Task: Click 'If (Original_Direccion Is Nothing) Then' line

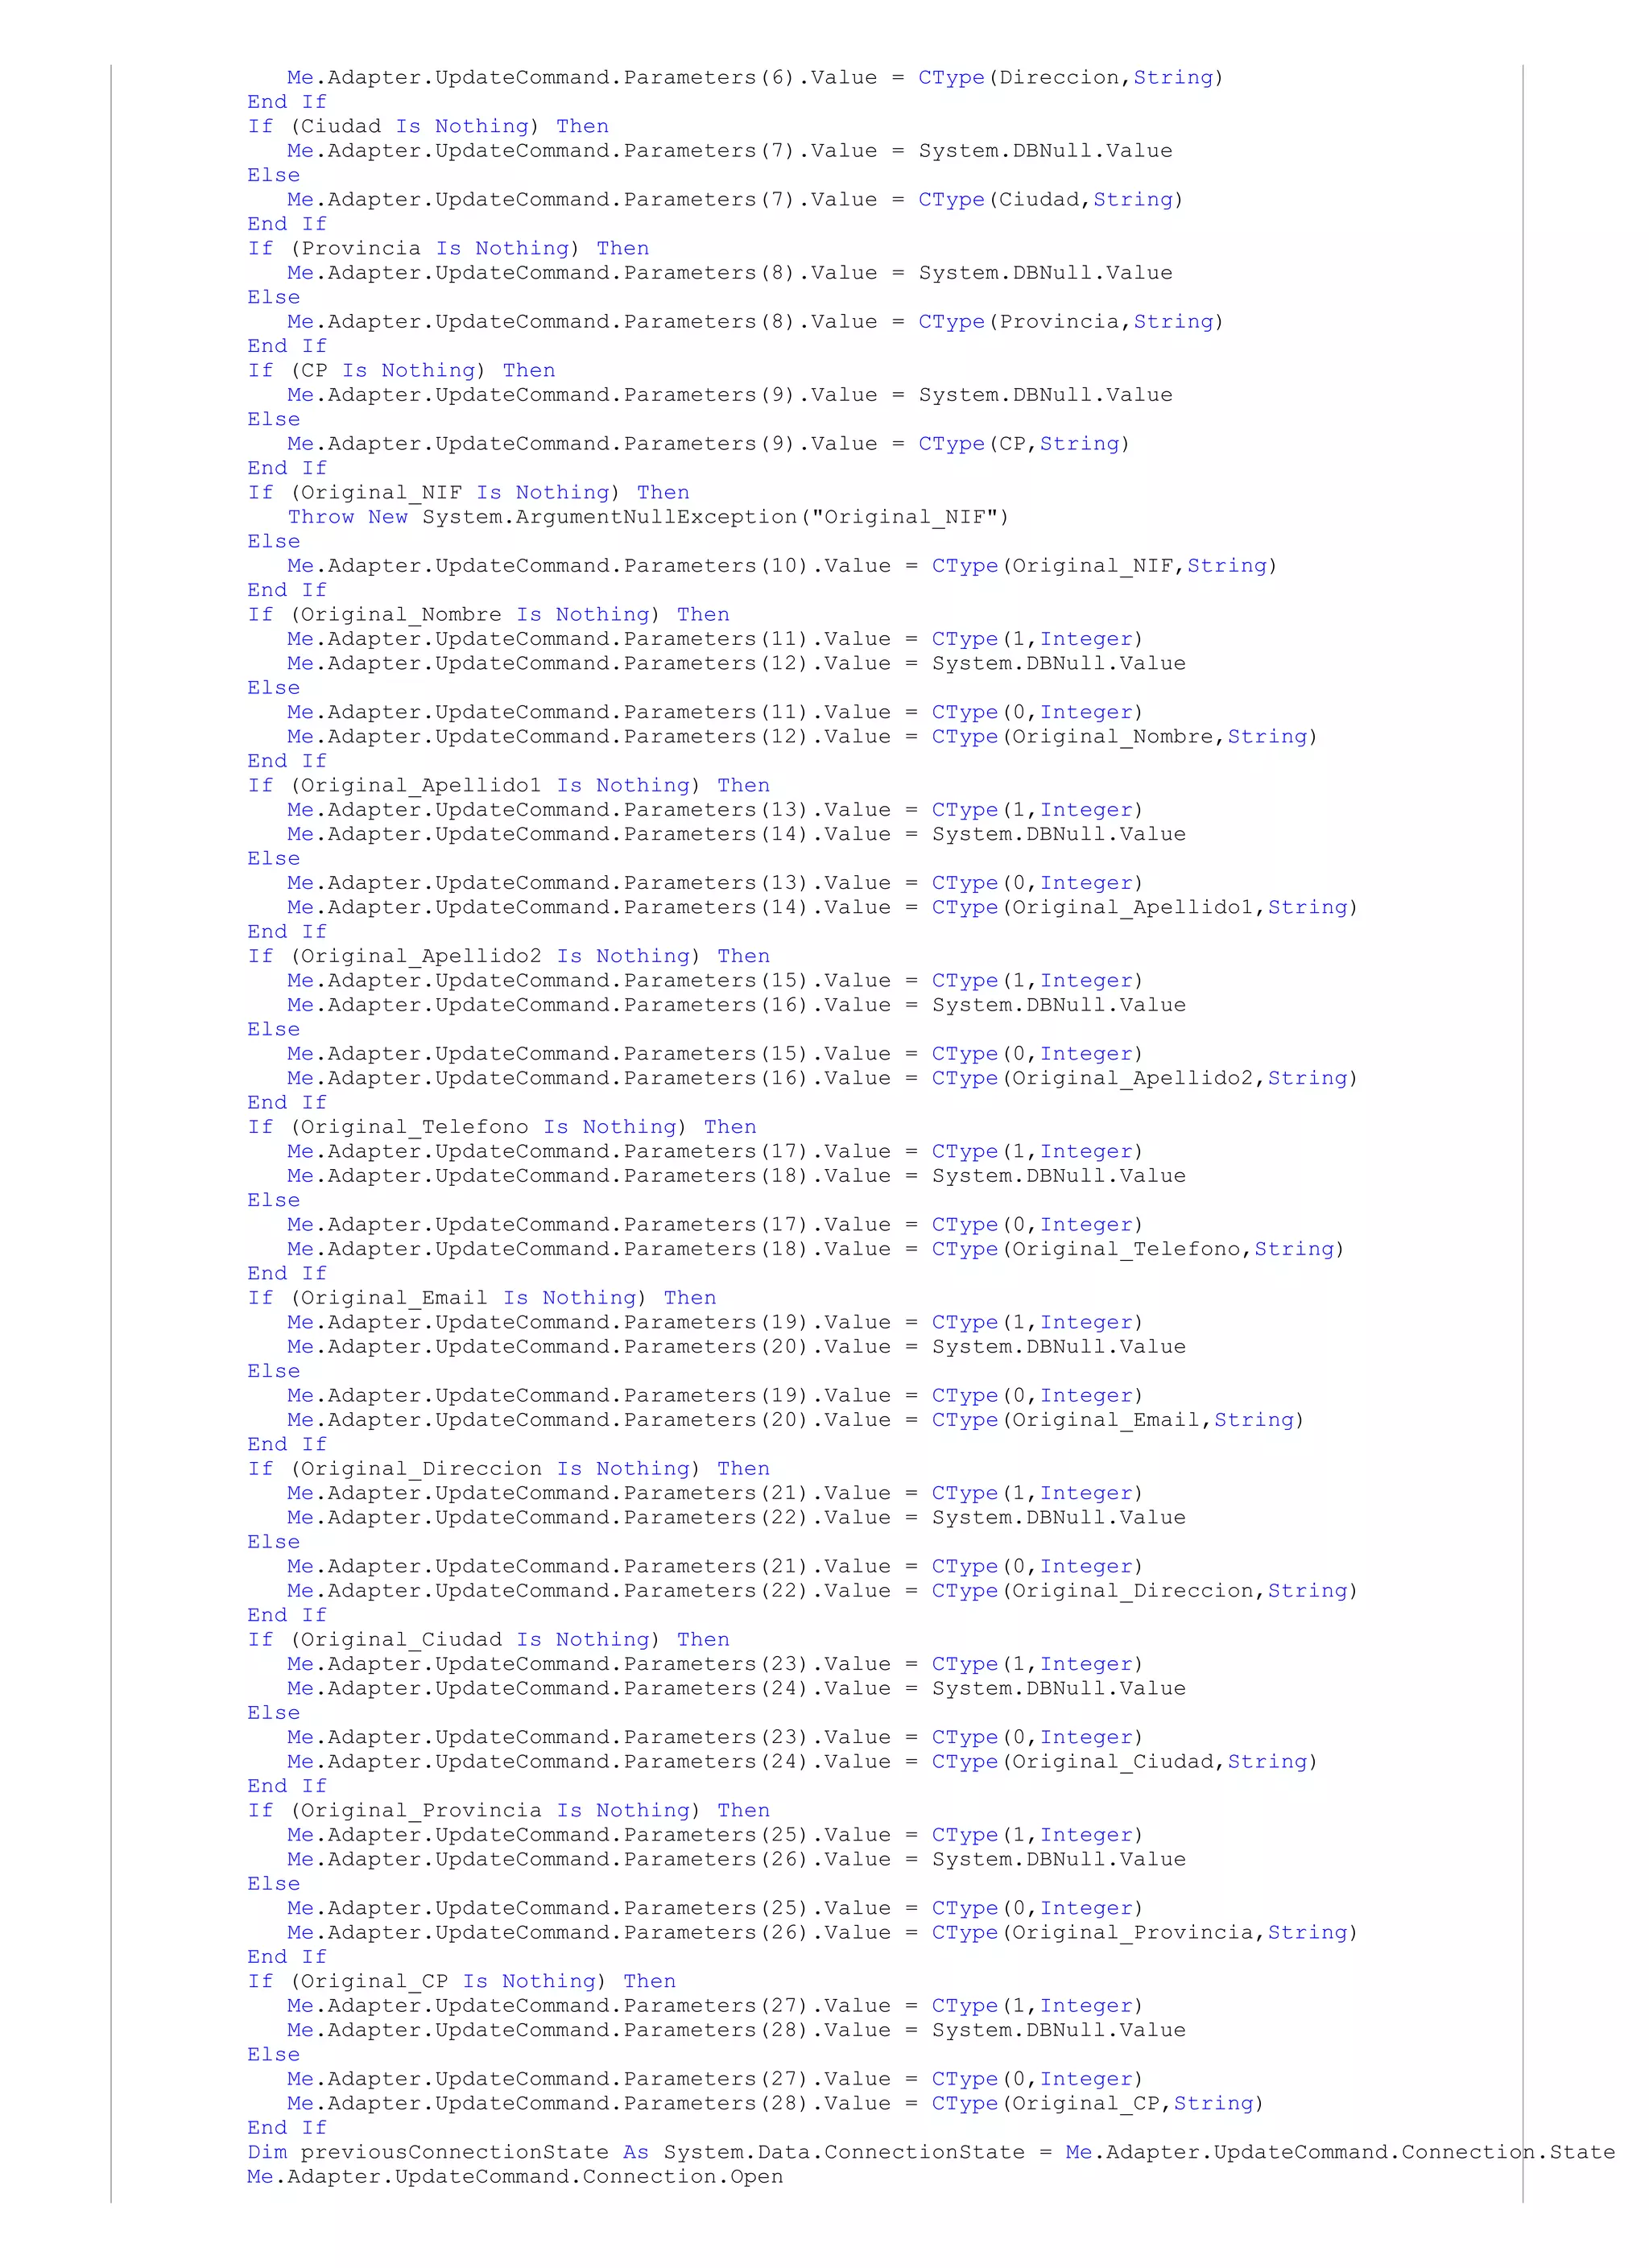Action: click(x=508, y=1469)
